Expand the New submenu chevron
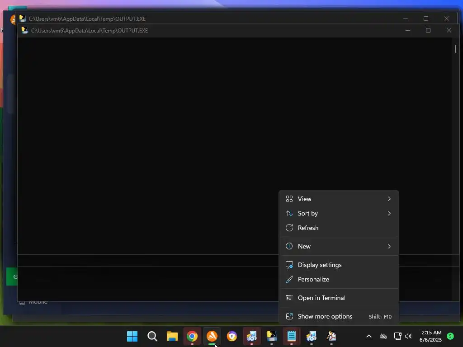Viewport: 463px width, 347px height. point(389,246)
